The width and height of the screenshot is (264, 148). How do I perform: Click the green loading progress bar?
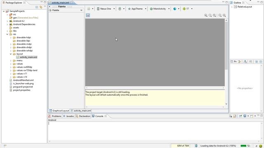[x=243, y=146]
